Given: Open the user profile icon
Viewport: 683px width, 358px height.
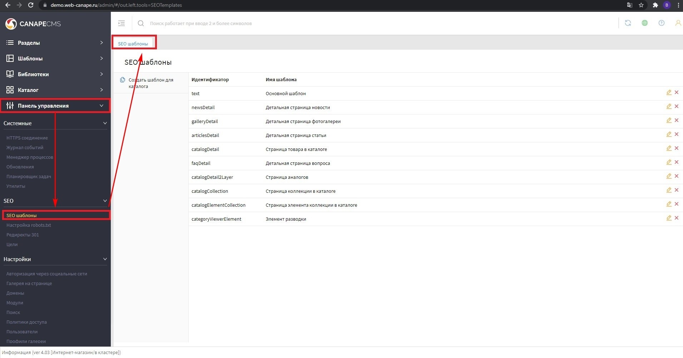Looking at the screenshot, I should click(x=678, y=23).
